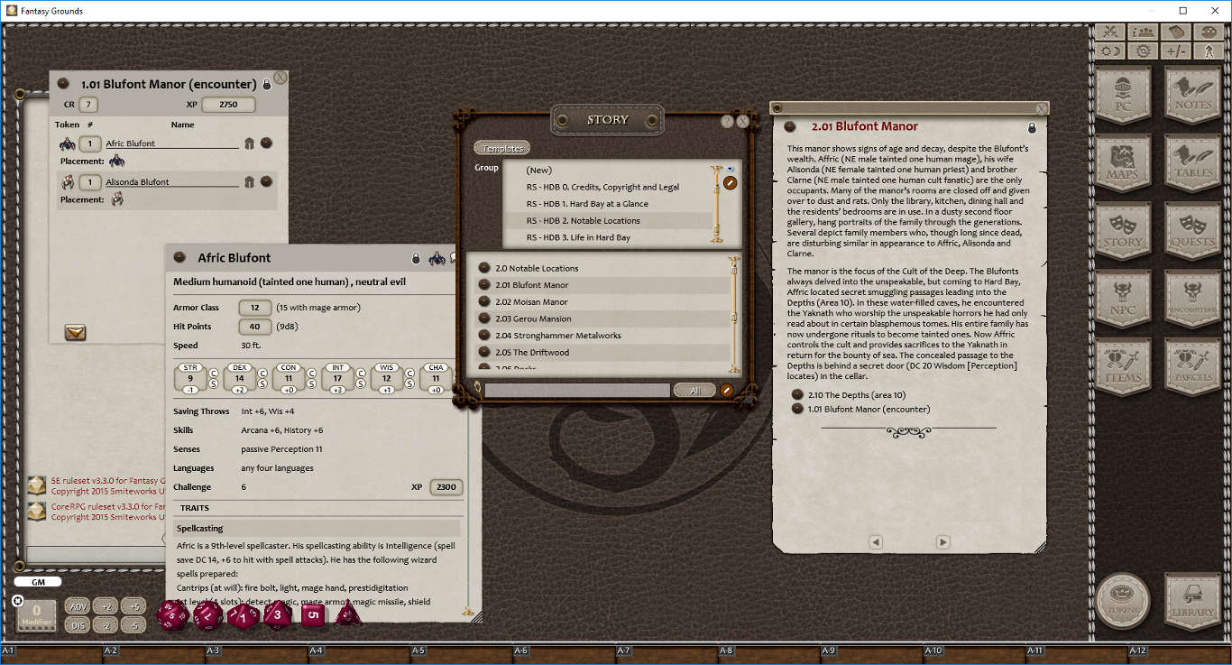Click the envelope icon on Afric Blufont's sheet
The width and height of the screenshot is (1232, 665).
[75, 332]
